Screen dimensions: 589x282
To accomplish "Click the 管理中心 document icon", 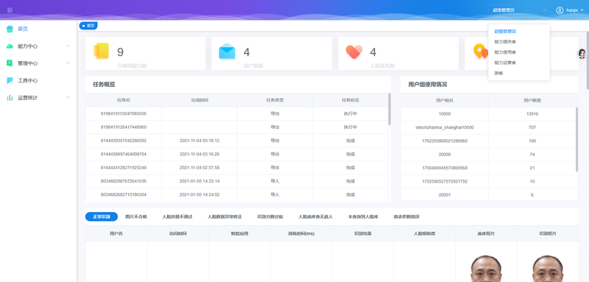I will point(10,63).
